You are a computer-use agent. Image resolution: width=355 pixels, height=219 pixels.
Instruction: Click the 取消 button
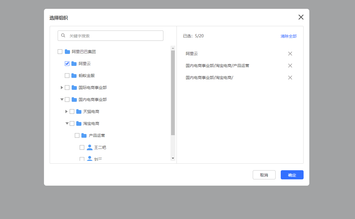tap(264, 175)
